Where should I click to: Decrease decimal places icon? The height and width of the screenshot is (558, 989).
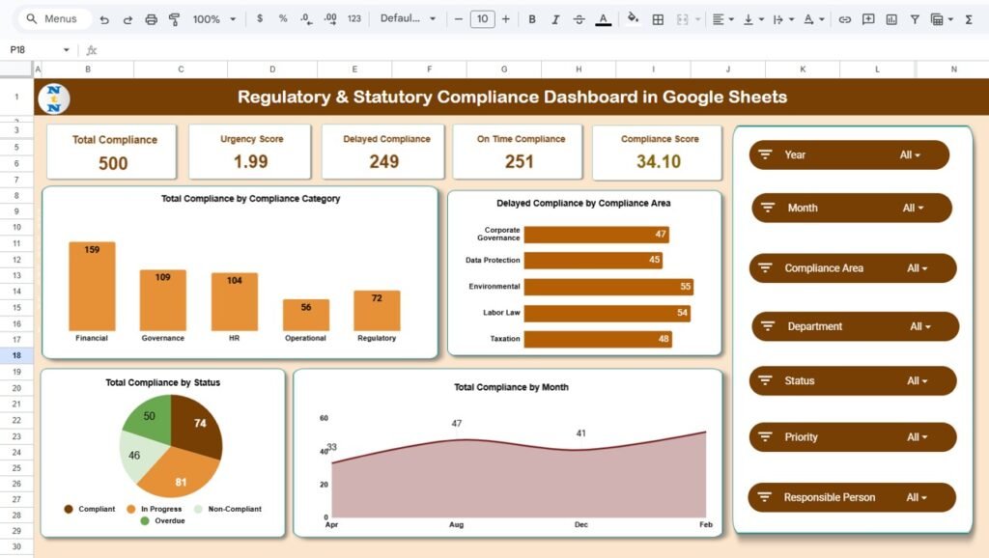306,19
